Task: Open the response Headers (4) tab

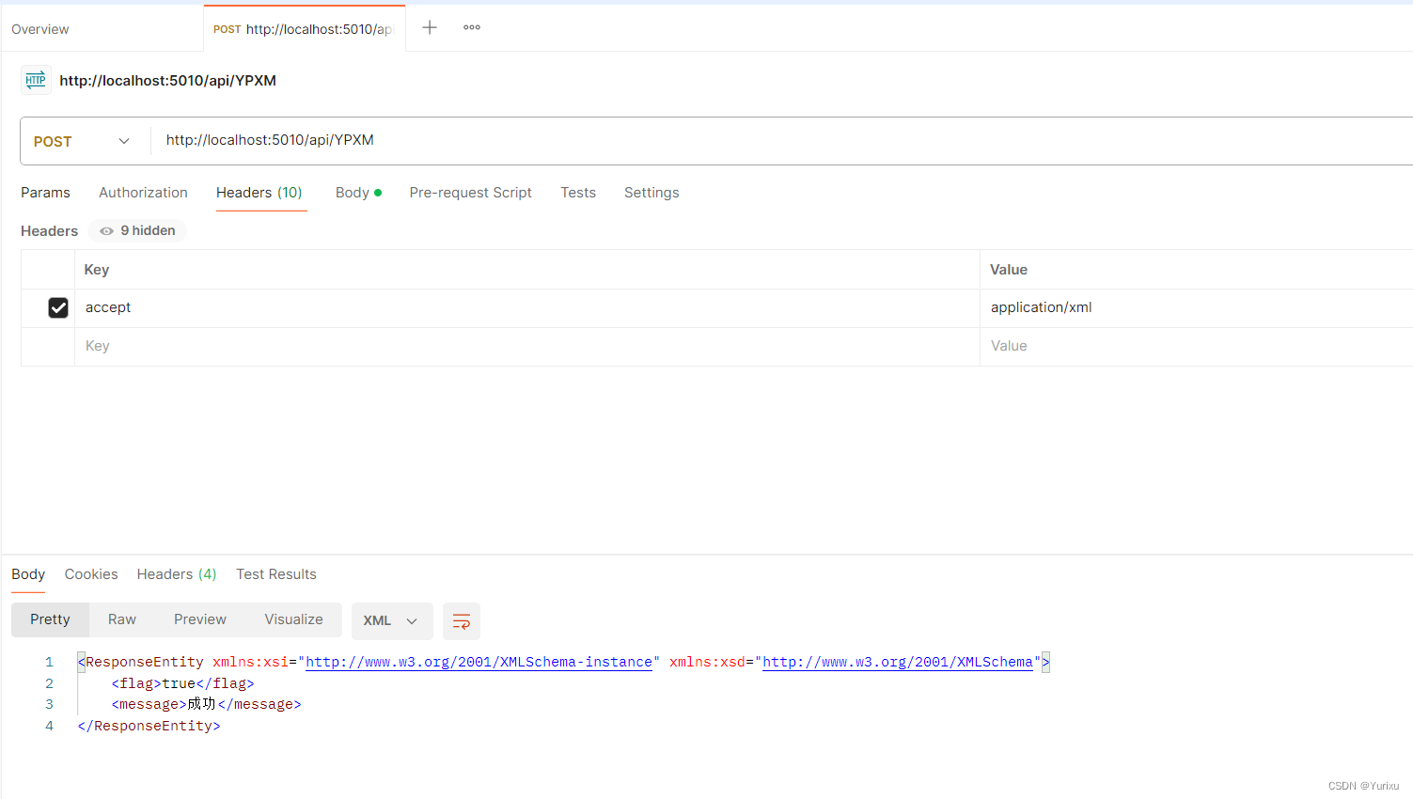Action: [177, 574]
